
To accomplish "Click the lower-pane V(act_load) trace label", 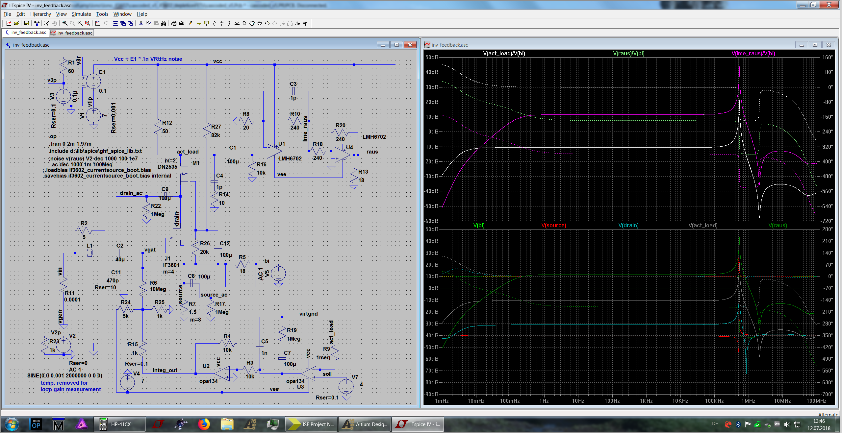I will (703, 226).
